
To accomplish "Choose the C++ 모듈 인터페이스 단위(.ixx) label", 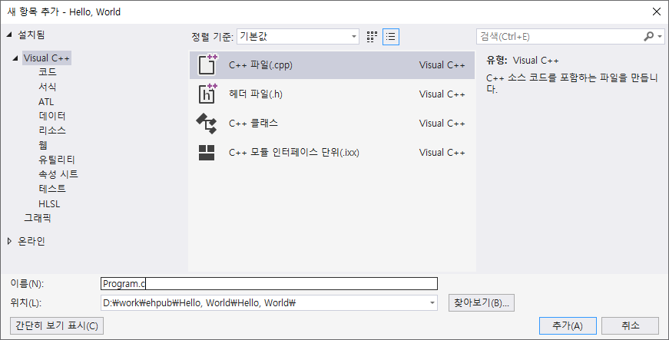I will [294, 152].
